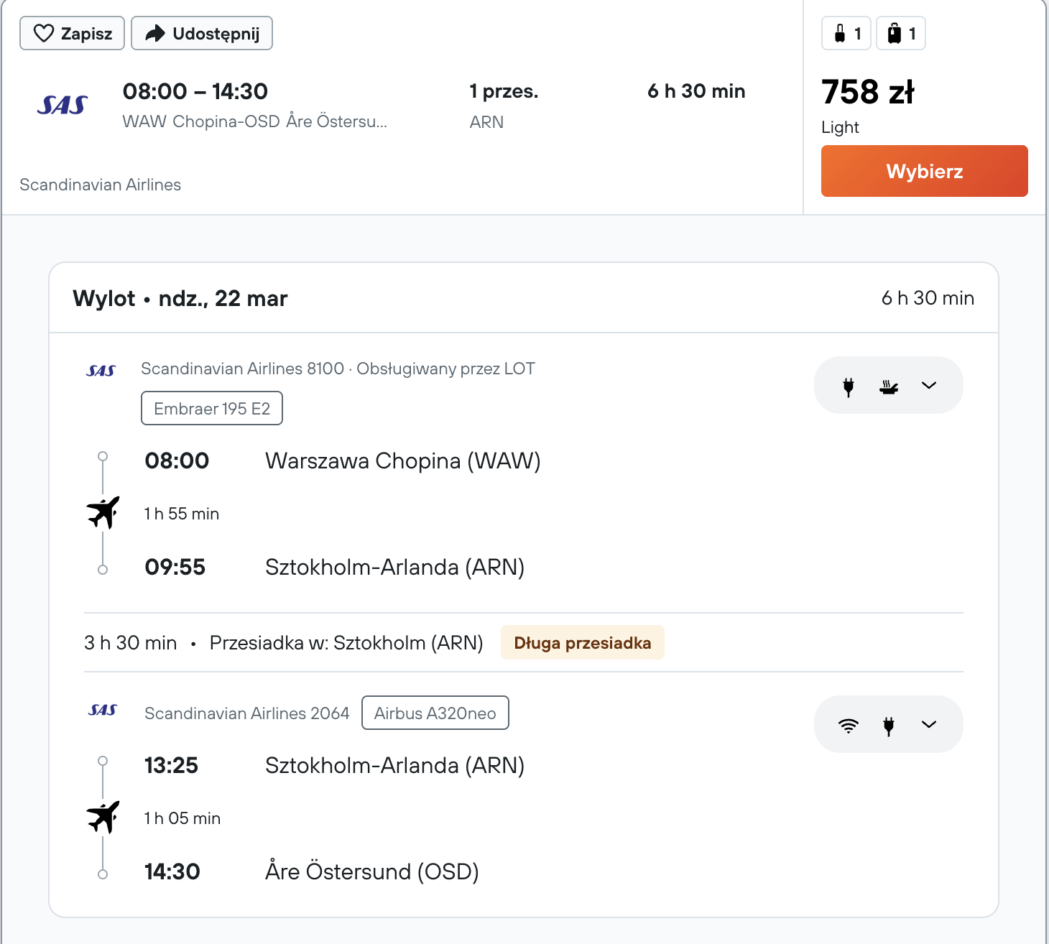Click the 758 zł price
Screen dimensions: 1049x944
click(868, 92)
